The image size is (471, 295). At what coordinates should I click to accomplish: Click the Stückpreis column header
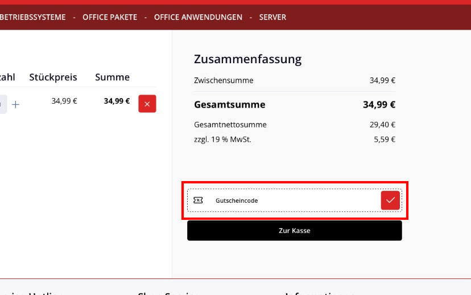click(53, 77)
